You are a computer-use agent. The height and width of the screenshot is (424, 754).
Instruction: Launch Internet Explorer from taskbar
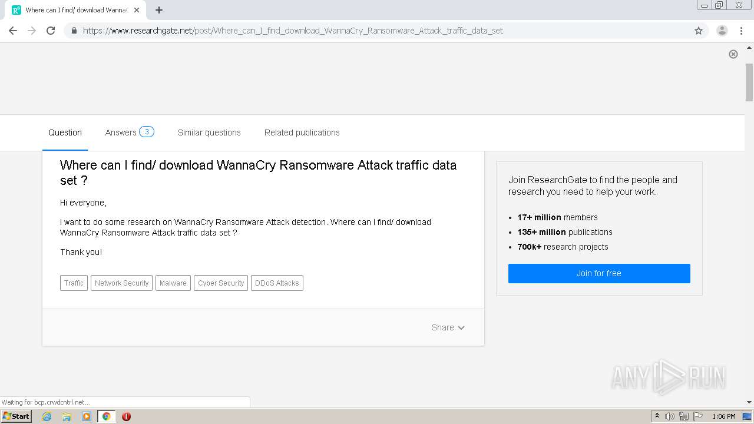(47, 416)
